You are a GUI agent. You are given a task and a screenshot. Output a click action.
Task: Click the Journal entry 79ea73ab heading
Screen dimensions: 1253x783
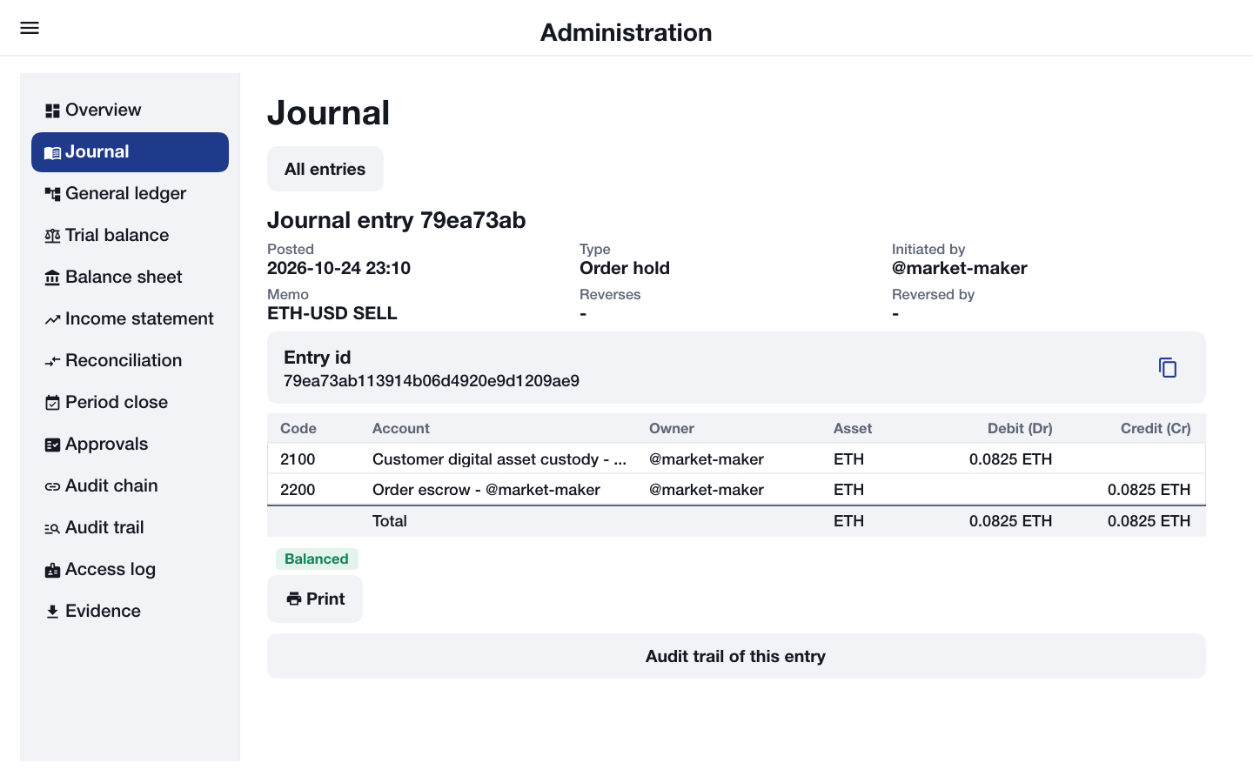397,220
